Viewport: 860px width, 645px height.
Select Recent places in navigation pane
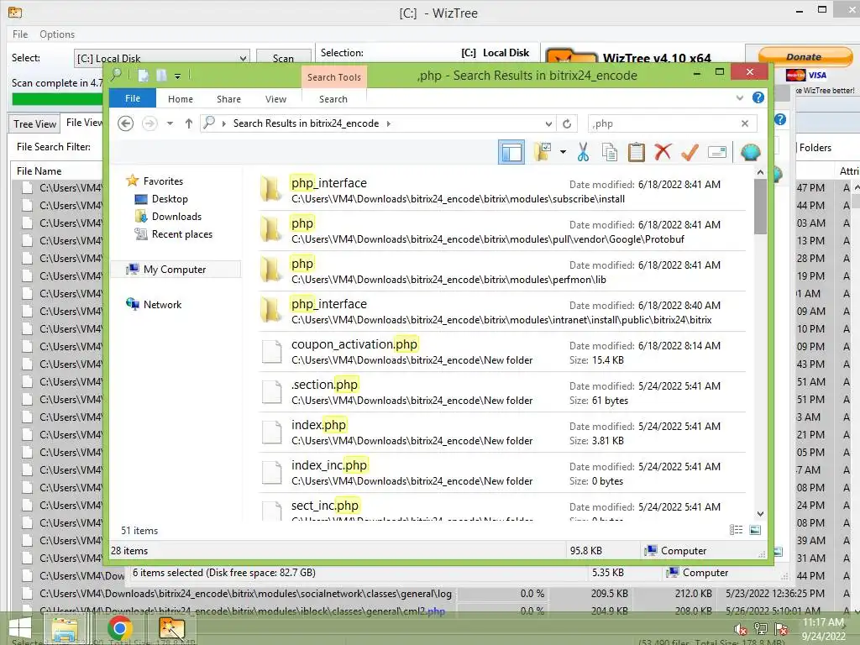tap(181, 234)
